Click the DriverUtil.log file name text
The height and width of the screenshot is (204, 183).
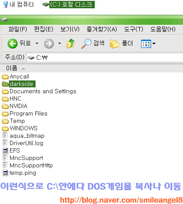pos(26,143)
